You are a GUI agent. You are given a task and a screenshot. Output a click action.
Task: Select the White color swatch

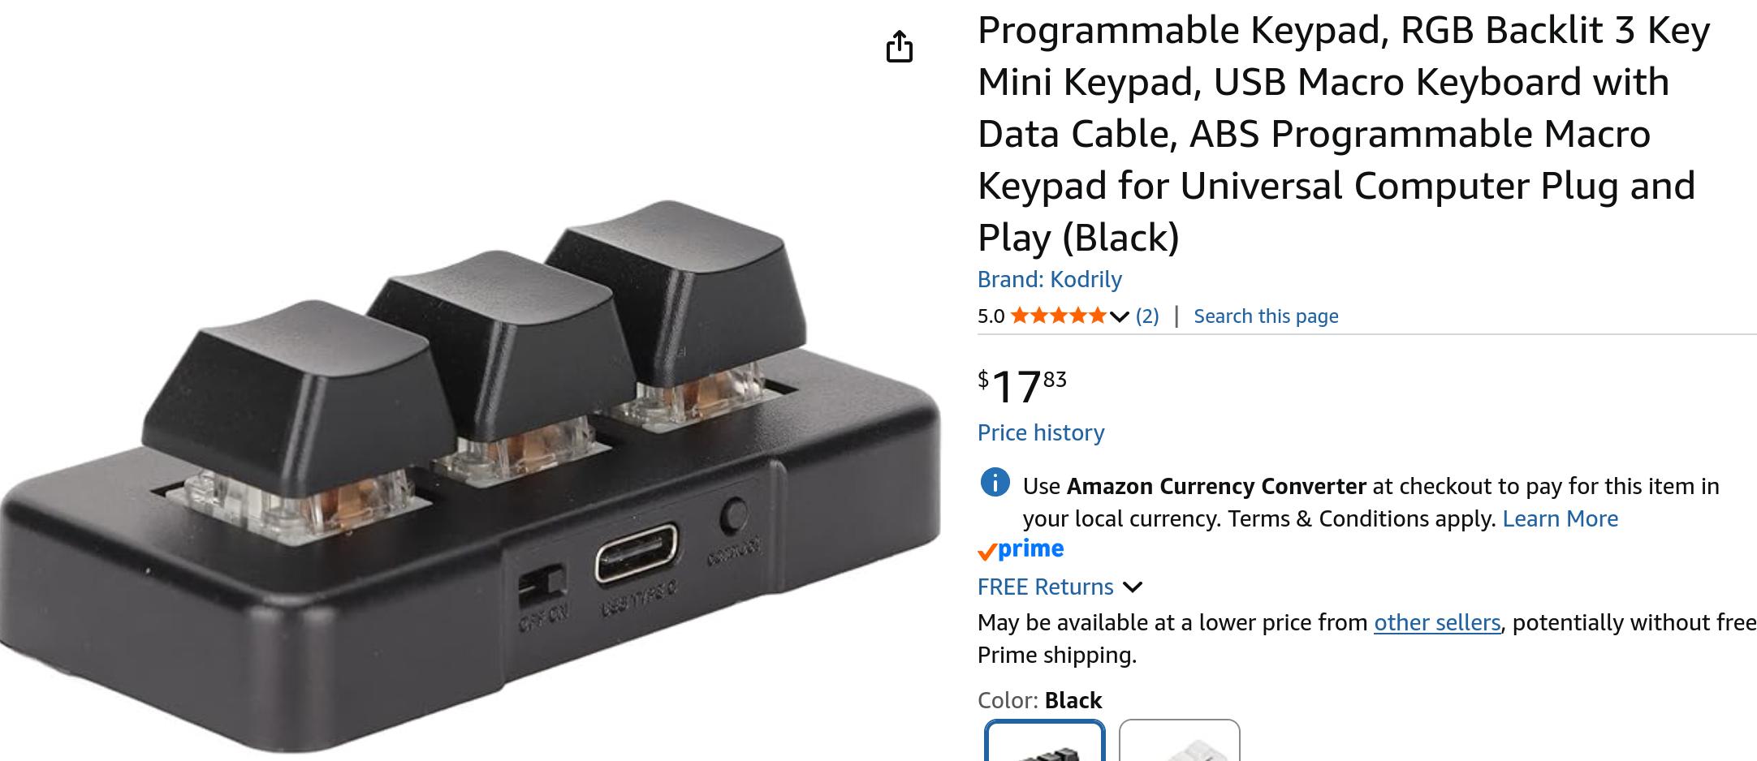(1179, 740)
